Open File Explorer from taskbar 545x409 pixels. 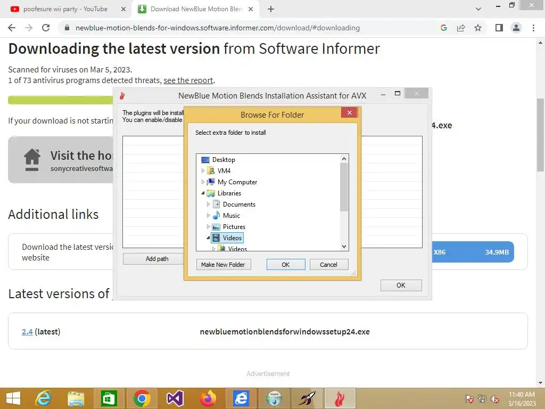click(76, 398)
